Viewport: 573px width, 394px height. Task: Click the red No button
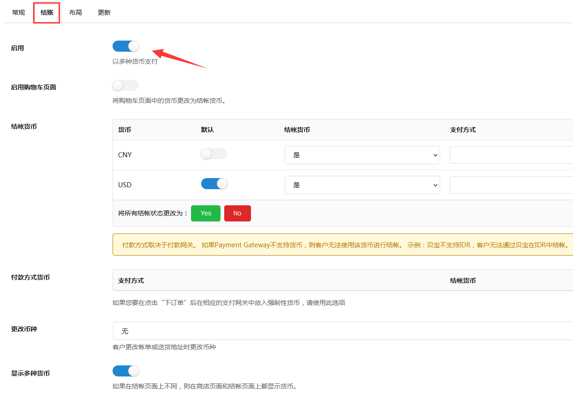pyautogui.click(x=238, y=213)
